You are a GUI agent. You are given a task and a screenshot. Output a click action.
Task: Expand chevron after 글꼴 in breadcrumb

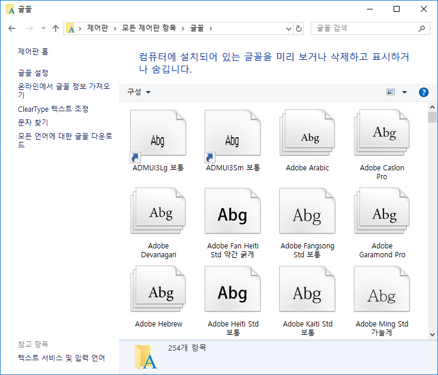(211, 28)
